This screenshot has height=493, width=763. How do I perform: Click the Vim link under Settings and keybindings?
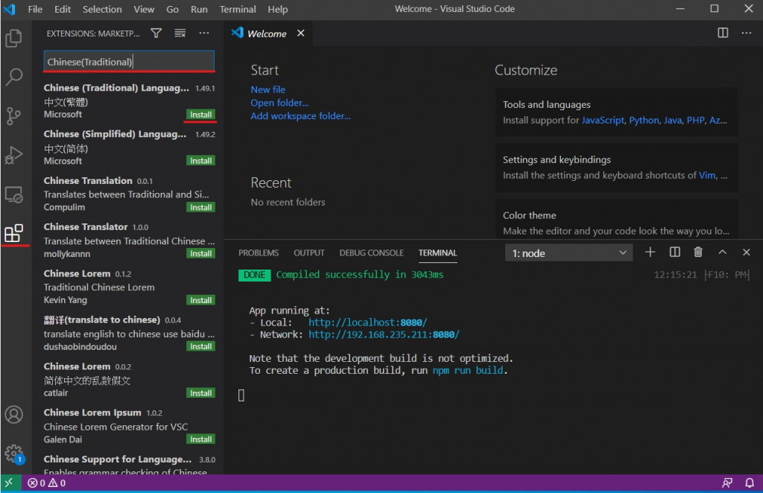pyautogui.click(x=707, y=175)
